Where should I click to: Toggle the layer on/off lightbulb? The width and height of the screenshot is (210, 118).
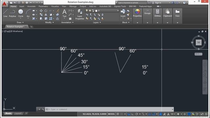[87, 10]
